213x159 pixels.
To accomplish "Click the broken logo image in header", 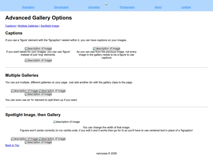I will 106,4.
